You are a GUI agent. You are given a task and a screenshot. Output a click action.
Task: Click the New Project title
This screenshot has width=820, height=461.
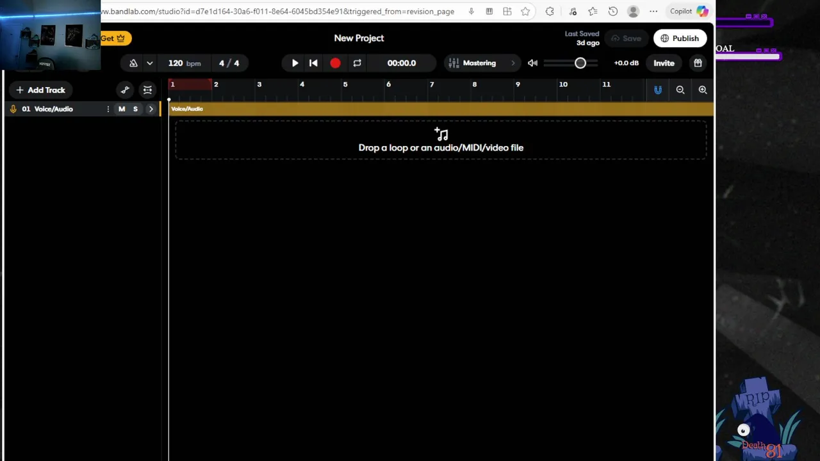coord(359,38)
